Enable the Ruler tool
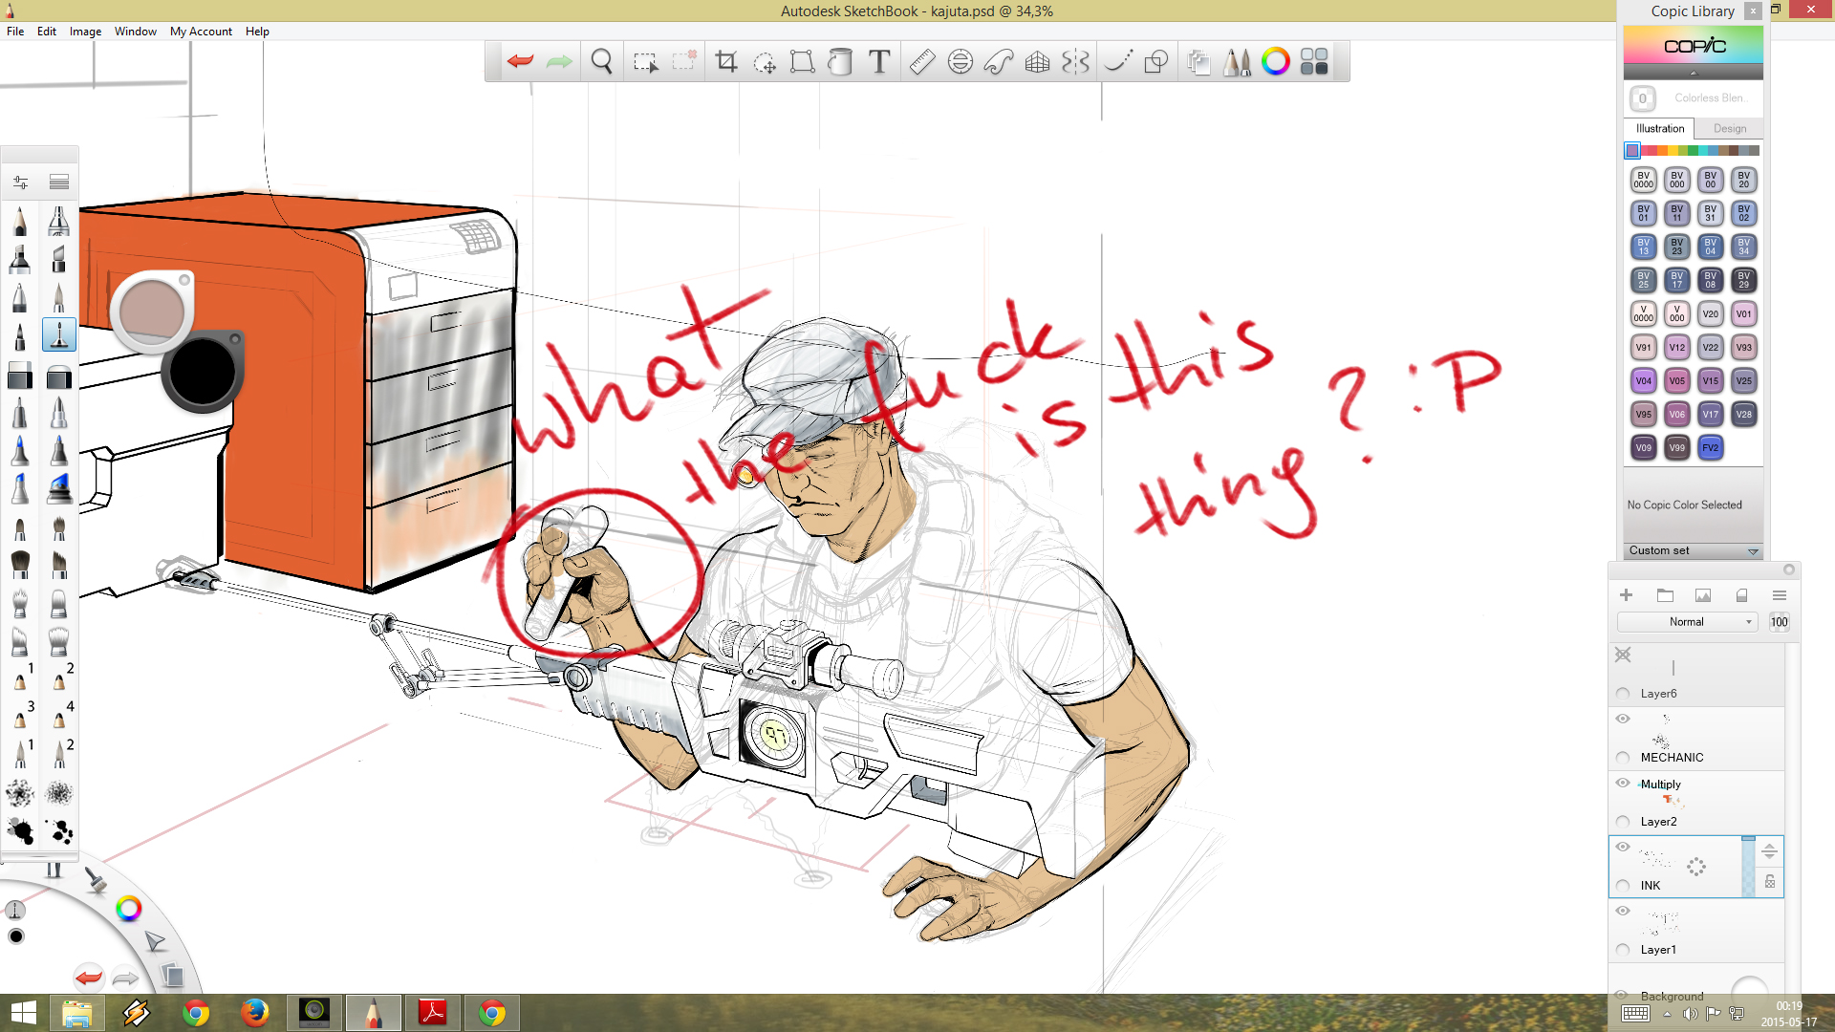Screen dimensions: 1835x1032 coord(922,62)
